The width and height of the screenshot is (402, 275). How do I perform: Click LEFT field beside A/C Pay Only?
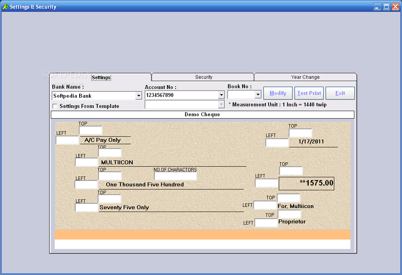(67, 140)
